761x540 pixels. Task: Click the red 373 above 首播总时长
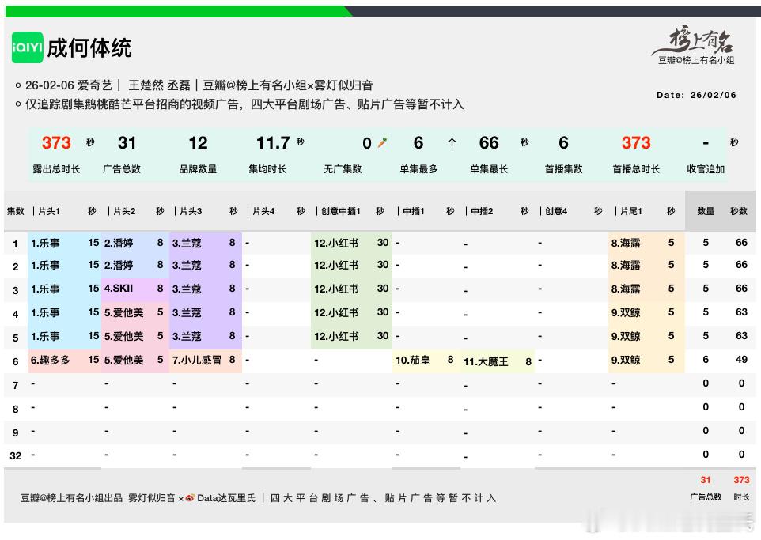(x=636, y=142)
